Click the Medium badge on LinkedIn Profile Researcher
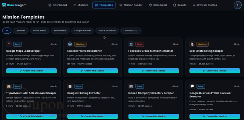 click(80, 44)
